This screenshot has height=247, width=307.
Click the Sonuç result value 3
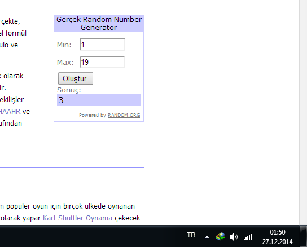[99, 100]
